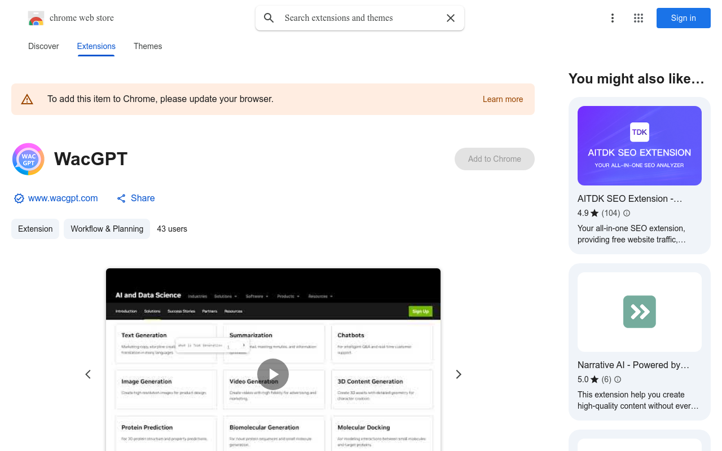Click the chrome web store title text
Screen dimensions: 722x451
click(82, 18)
